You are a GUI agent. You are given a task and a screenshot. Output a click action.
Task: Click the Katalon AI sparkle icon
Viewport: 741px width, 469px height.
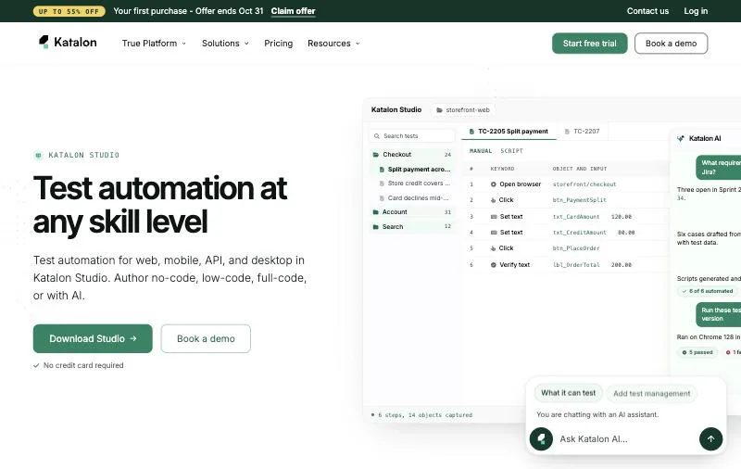pos(681,138)
